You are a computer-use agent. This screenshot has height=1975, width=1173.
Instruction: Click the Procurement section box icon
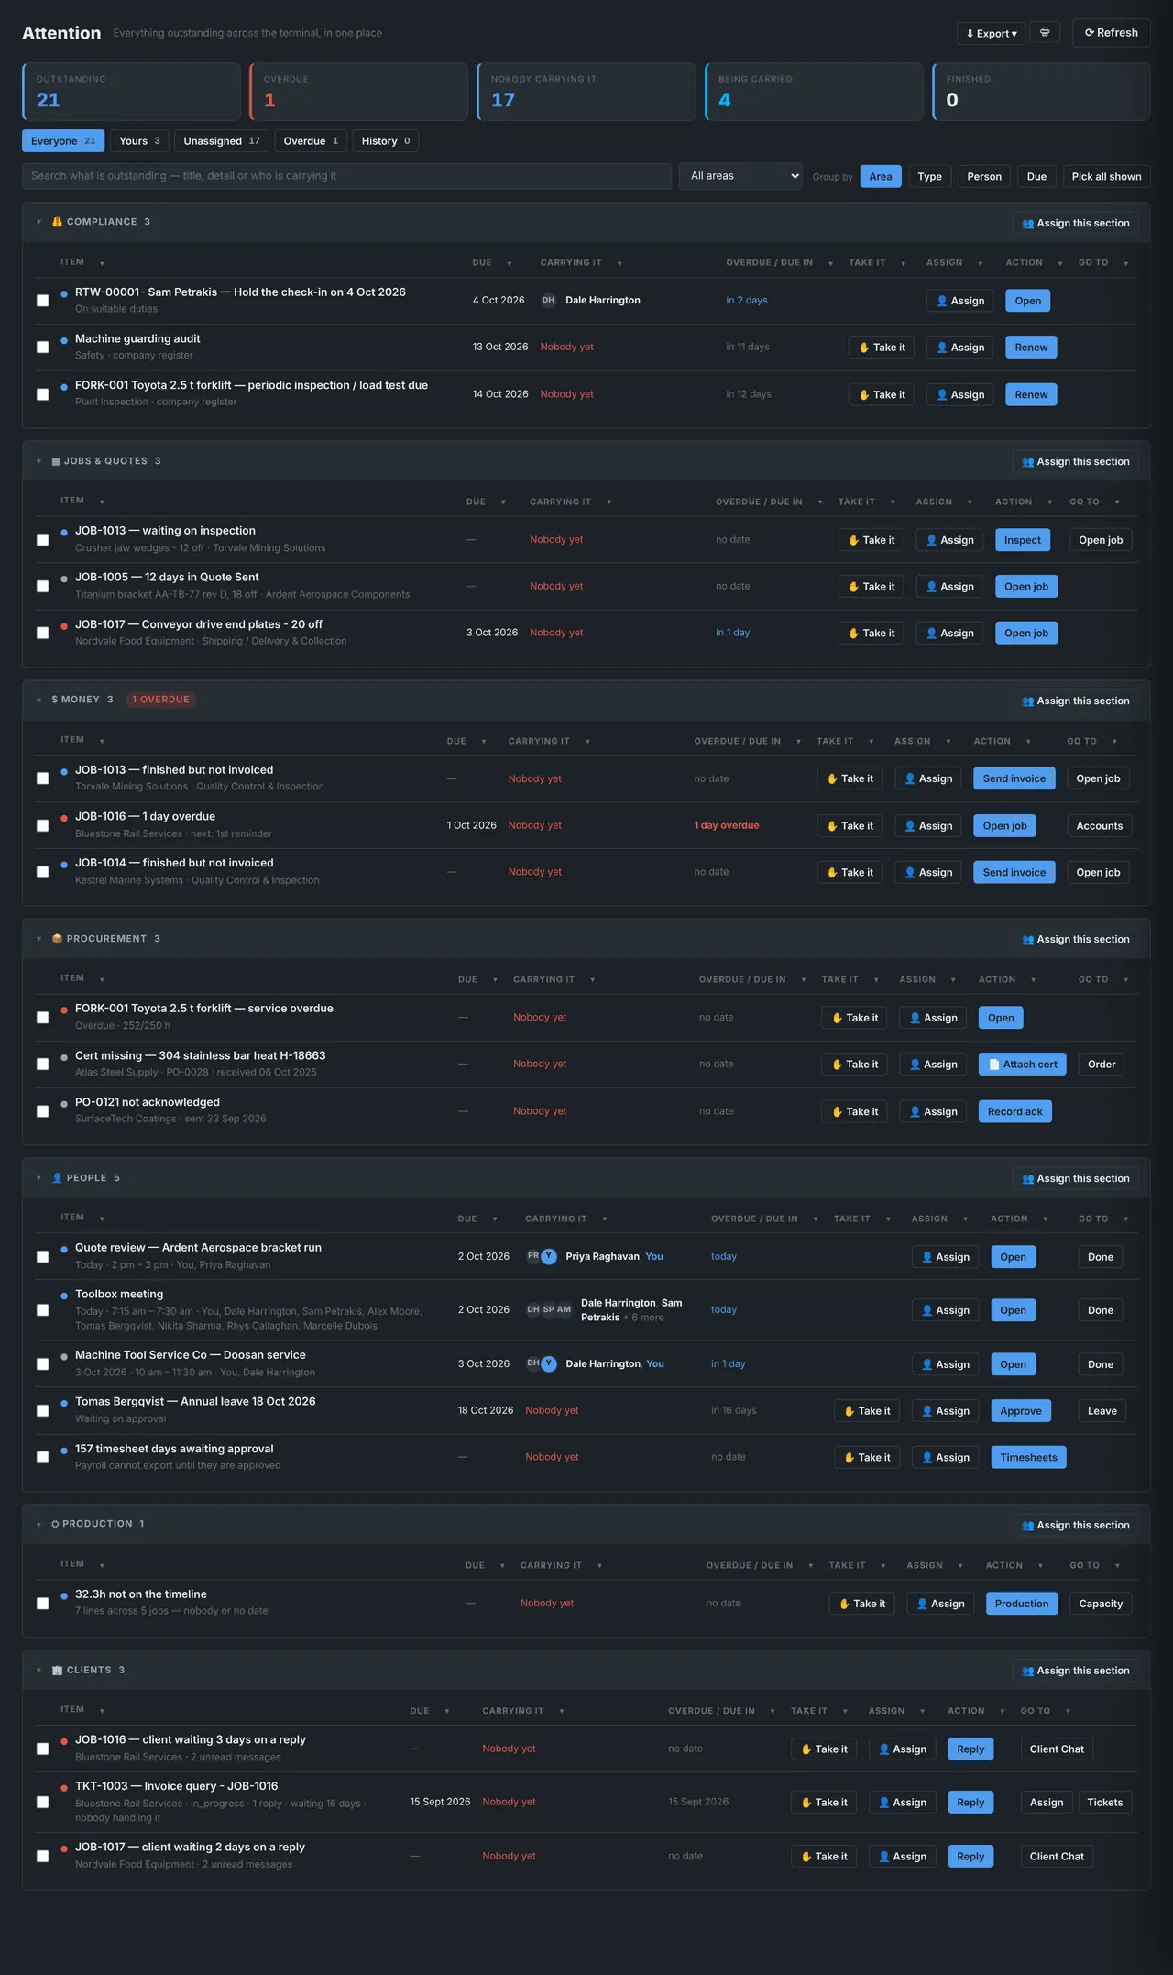[57, 939]
